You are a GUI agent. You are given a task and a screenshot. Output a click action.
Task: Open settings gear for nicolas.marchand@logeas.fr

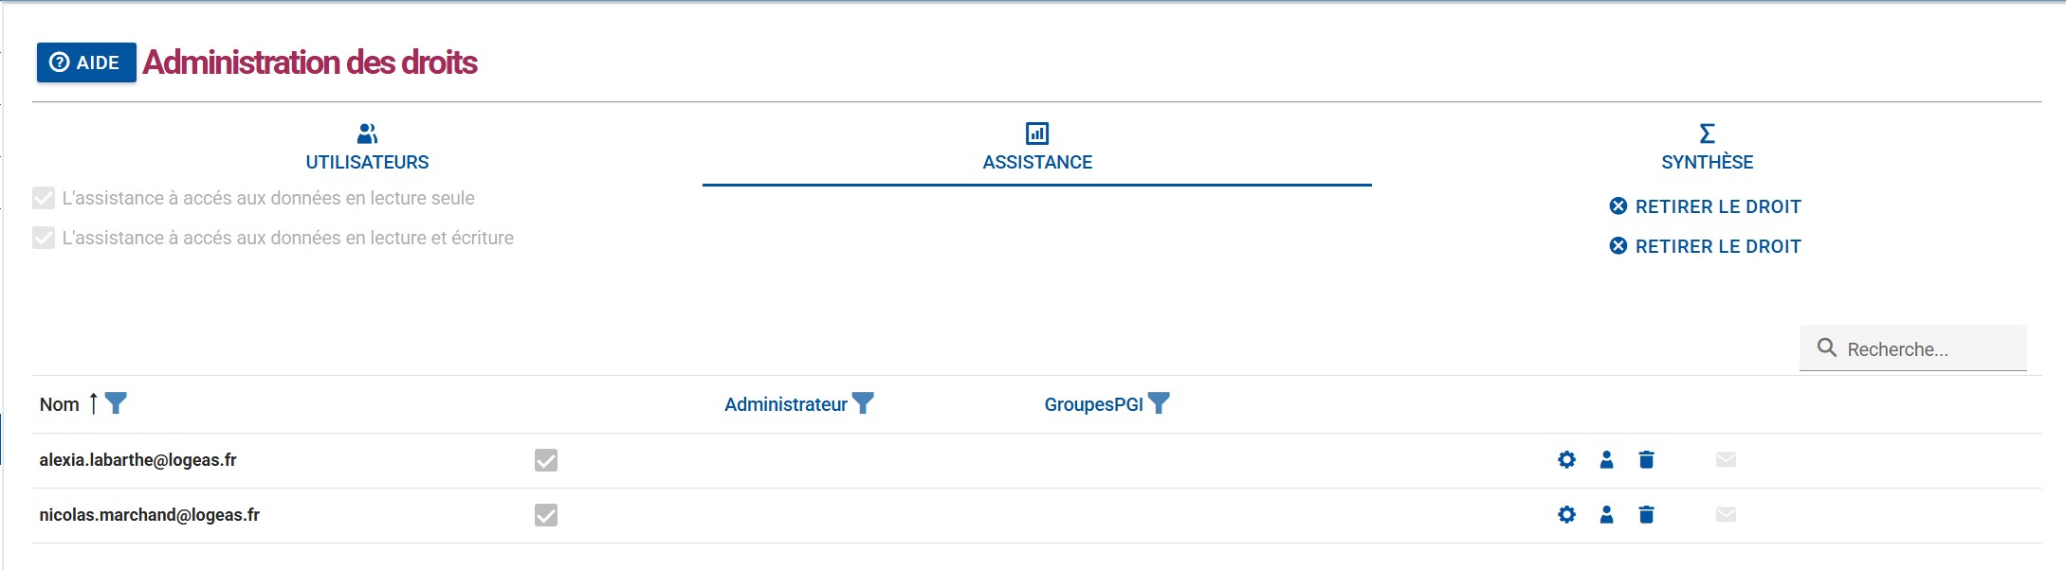[x=1566, y=515]
